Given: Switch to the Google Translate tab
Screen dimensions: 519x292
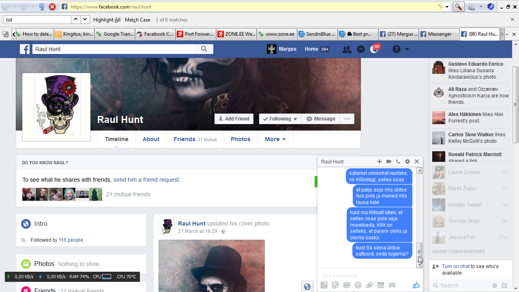Looking at the screenshot, I should [x=115, y=34].
